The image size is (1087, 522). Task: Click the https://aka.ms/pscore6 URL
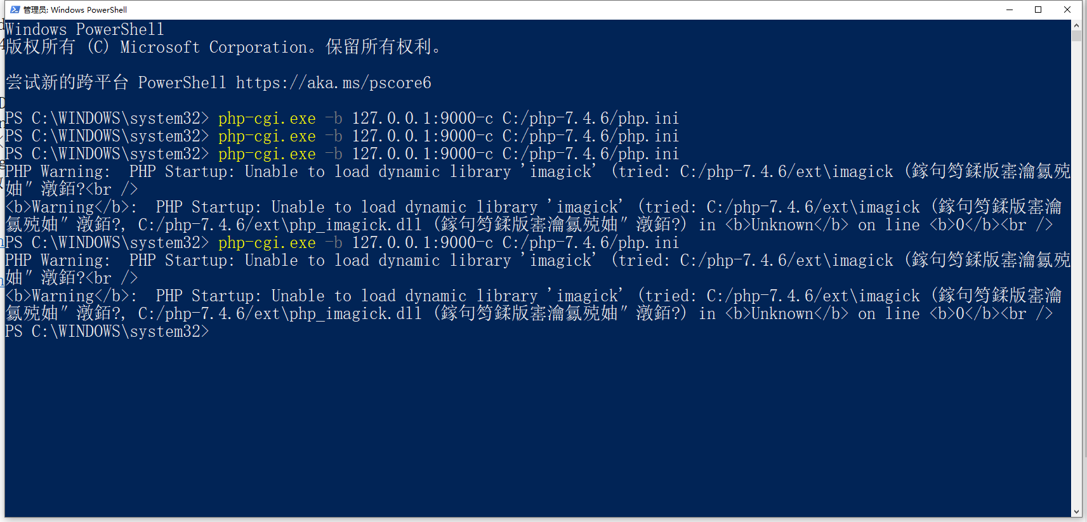coord(333,83)
